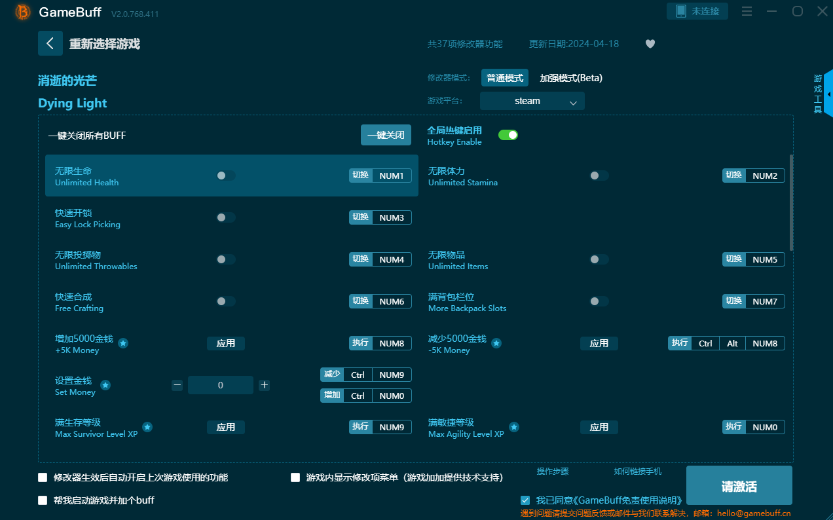Click star icon beside 满敏捷等级
This screenshot has height=520, width=833.
click(x=514, y=427)
